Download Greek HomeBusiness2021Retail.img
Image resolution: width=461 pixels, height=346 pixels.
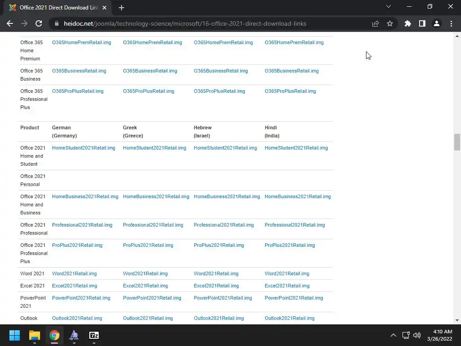tap(156, 196)
